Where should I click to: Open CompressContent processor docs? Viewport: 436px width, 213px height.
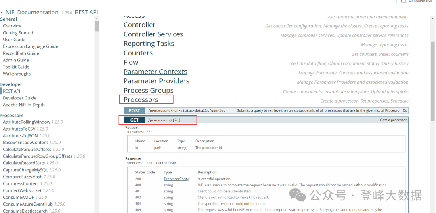click(x=21, y=184)
